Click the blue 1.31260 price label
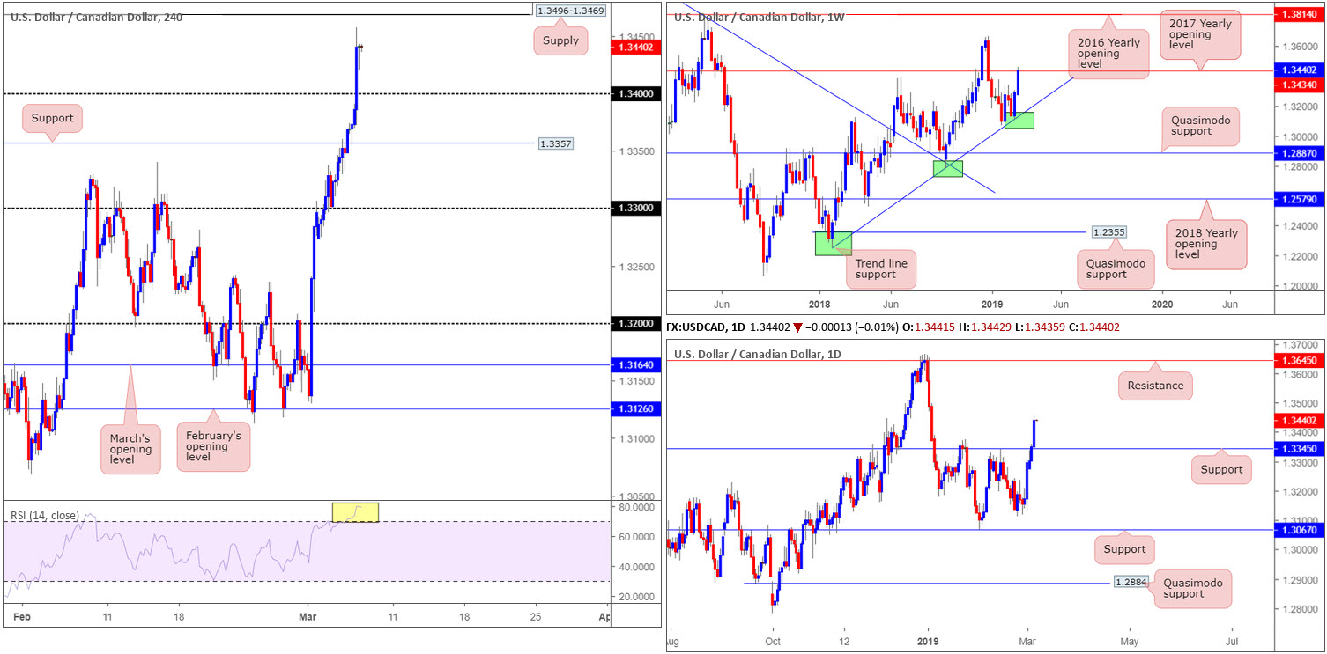Screen dimensions: 1327x654 point(634,408)
